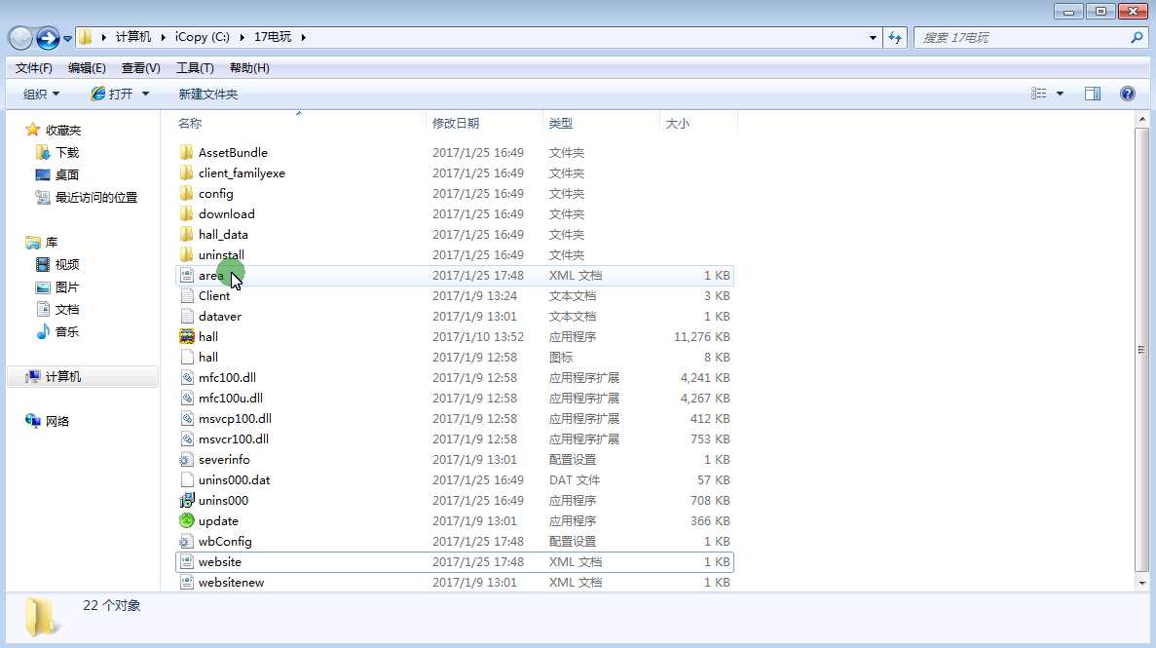Click the Back navigation arrow button
This screenshot has width=1156, height=648.
click(19, 38)
